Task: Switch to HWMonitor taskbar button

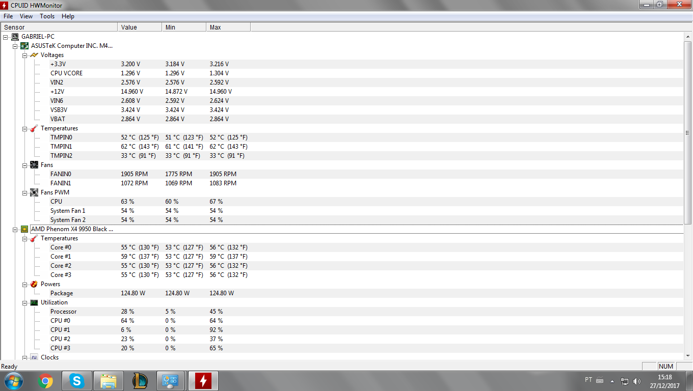Action: coord(203,381)
